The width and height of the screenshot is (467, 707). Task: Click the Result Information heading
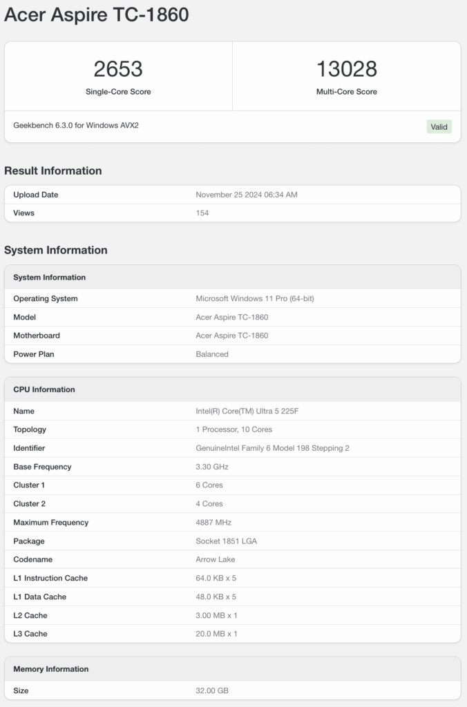click(53, 171)
